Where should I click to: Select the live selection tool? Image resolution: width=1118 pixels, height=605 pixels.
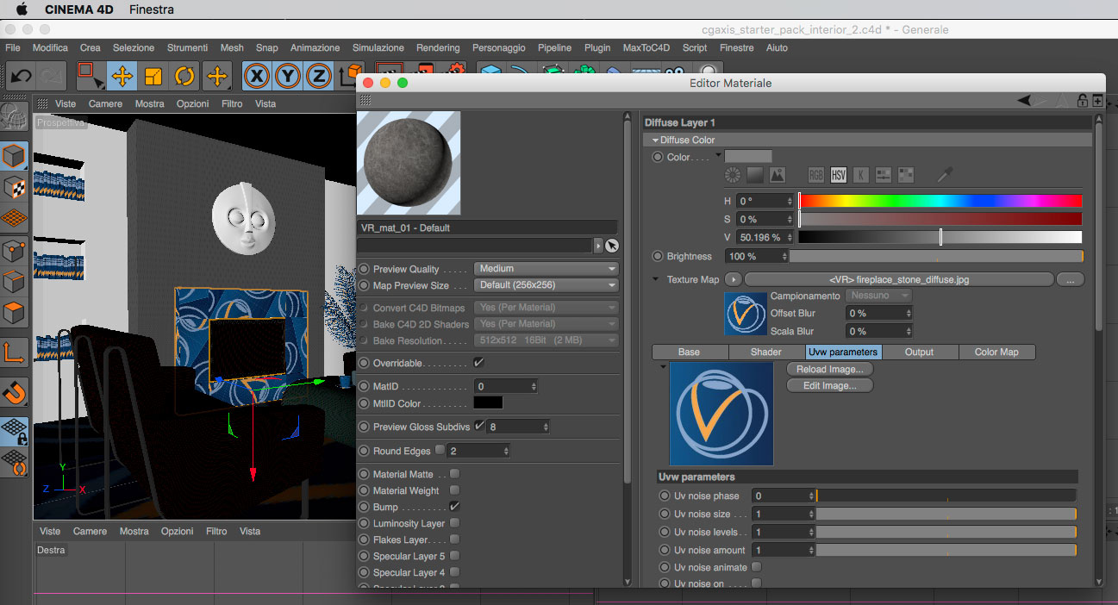pyautogui.click(x=90, y=76)
